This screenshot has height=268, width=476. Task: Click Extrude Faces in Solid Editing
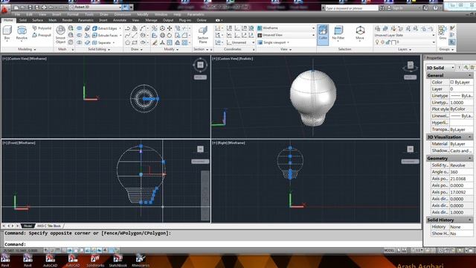click(105, 36)
